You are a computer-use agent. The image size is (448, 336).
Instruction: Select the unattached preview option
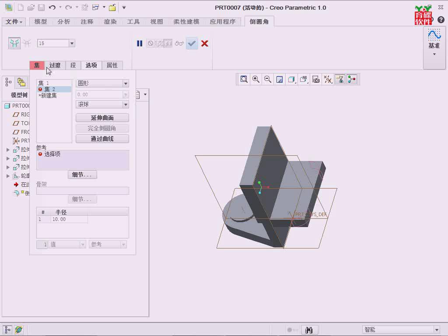coord(159,43)
